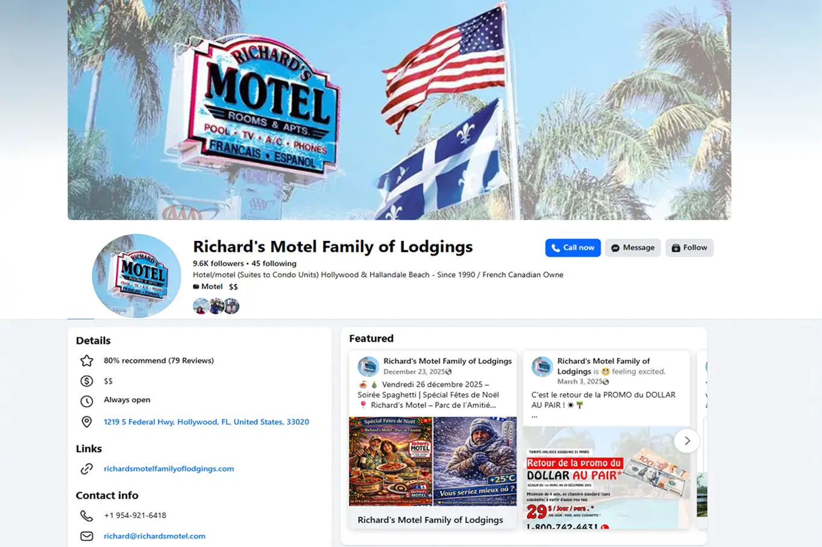Click the star recommend icon in Details
Viewport: 822px width, 547px height.
(x=87, y=361)
